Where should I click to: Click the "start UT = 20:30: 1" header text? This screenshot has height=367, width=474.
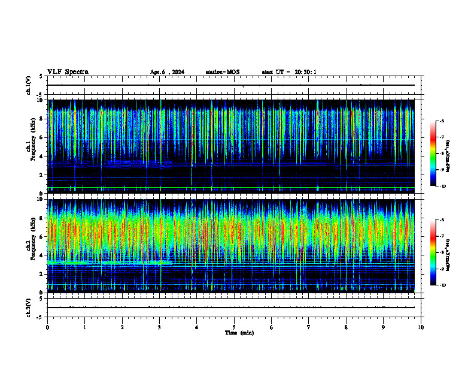click(289, 72)
